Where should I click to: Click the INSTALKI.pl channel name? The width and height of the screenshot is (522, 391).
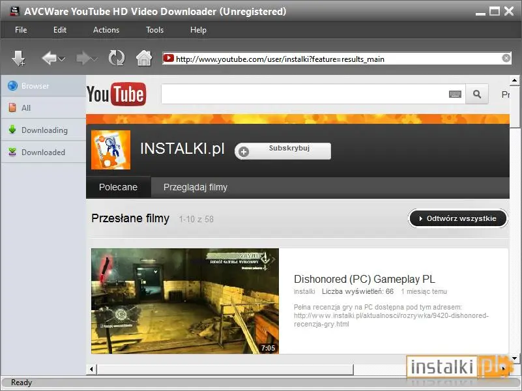[x=182, y=149]
